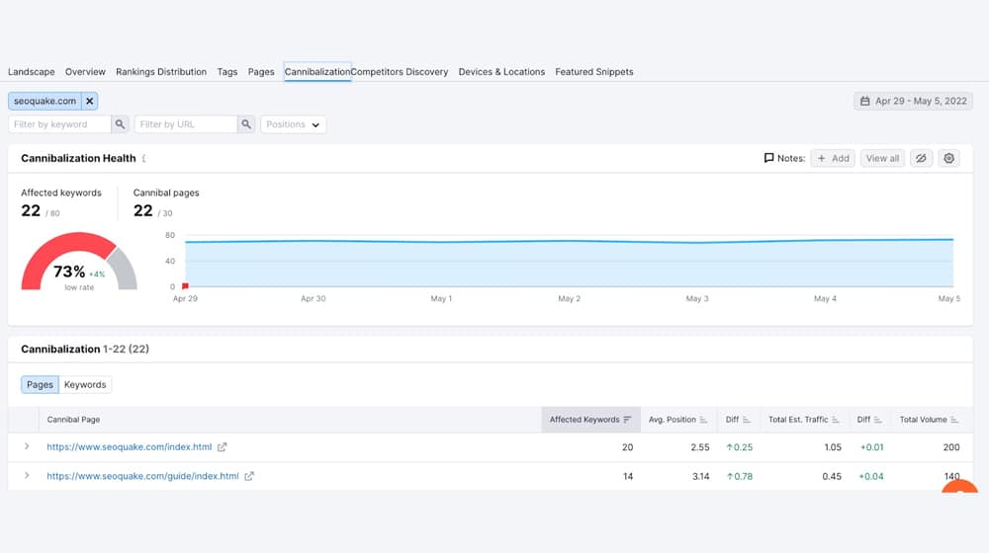Screen dimensions: 989x553
Task: Click the Filter by keyword field
Action: pyautogui.click(x=60, y=124)
